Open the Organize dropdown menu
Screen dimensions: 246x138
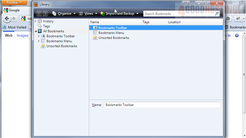pos(64,14)
